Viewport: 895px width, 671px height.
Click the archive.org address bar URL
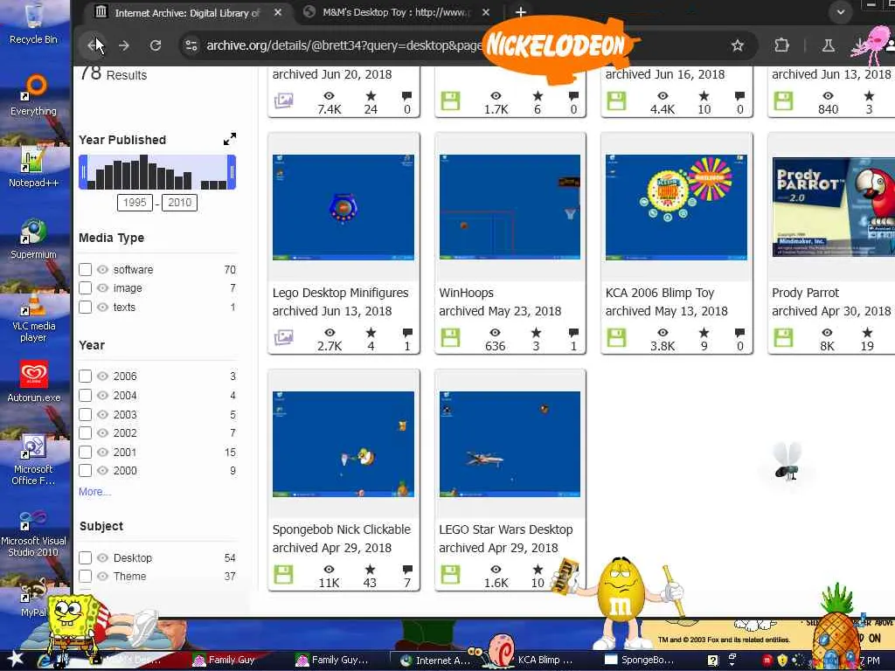tap(344, 45)
